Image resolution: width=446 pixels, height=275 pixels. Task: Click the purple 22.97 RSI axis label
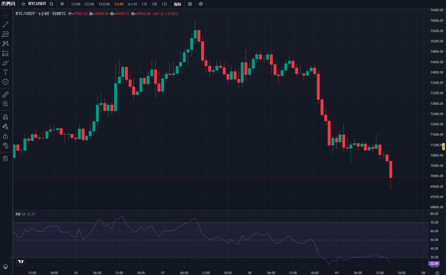pos(434,264)
